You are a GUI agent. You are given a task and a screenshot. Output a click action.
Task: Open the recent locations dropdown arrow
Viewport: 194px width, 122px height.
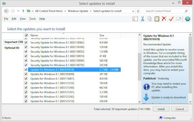pos(18,11)
